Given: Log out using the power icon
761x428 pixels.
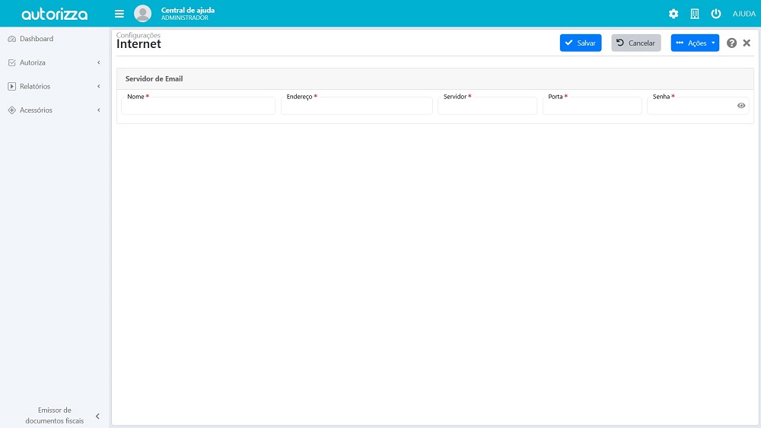Looking at the screenshot, I should [715, 14].
